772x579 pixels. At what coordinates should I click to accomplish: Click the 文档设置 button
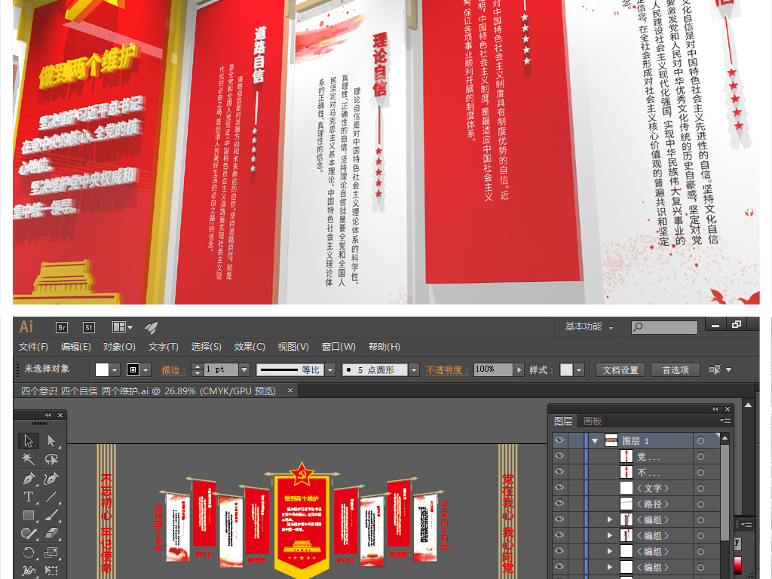[621, 370]
